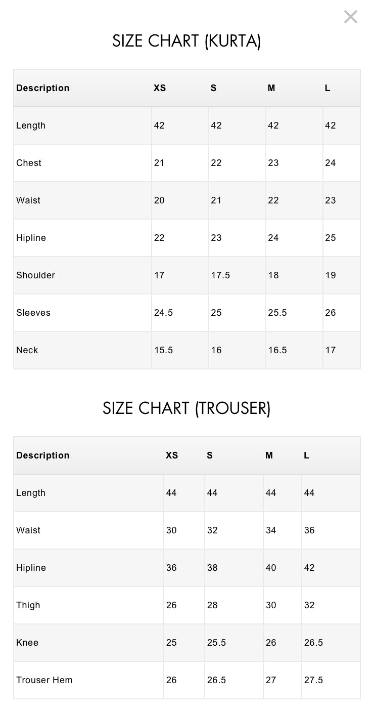Image resolution: width=375 pixels, height=712 pixels.
Task: Select the Knee 25.5 value for S
Action: pos(217,643)
